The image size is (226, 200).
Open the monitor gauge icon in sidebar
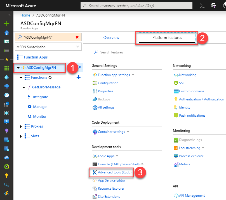click(7, 95)
